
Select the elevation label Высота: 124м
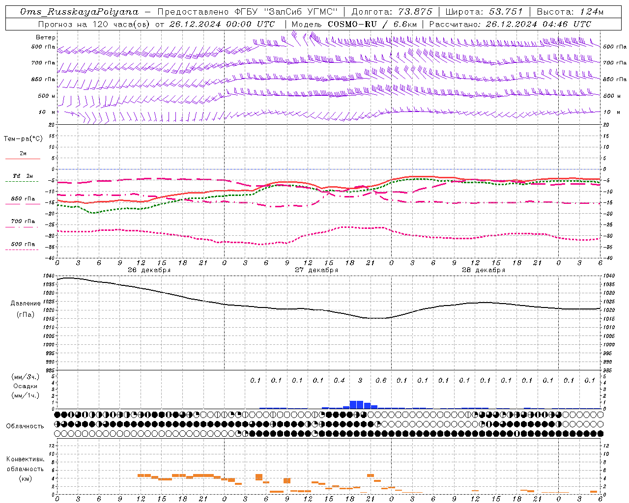point(570,12)
